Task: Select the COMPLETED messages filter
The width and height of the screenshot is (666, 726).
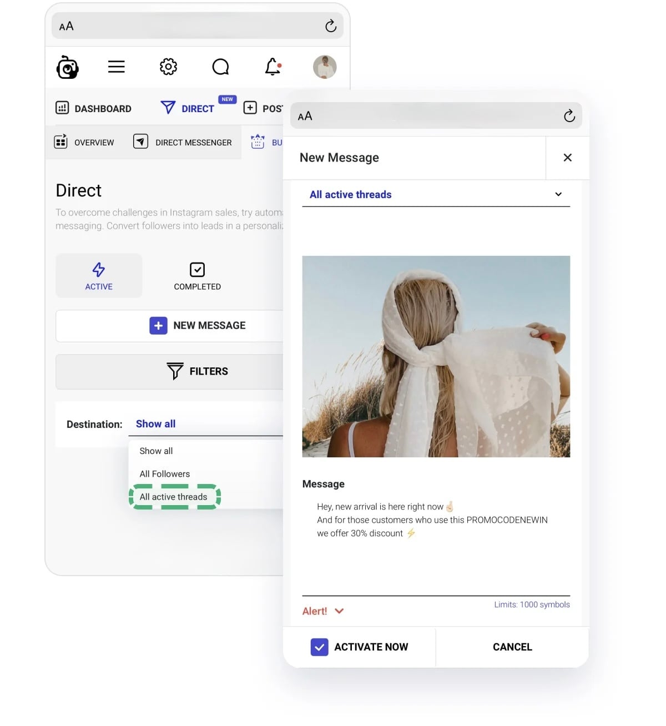Action: [197, 276]
